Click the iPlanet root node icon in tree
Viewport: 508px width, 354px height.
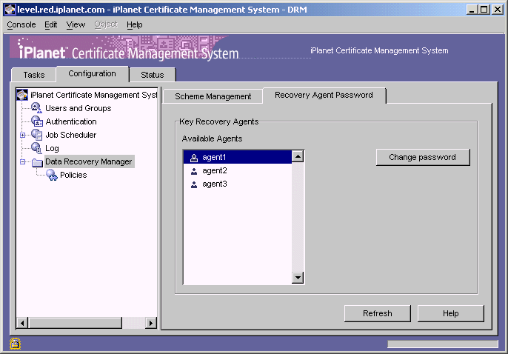(x=22, y=95)
